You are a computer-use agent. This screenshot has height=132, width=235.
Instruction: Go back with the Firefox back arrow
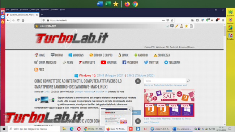click(x=8, y=20)
